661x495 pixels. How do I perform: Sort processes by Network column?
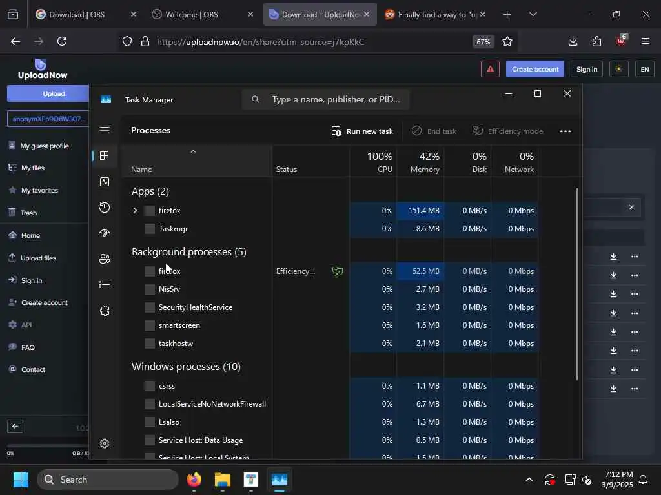pos(514,162)
